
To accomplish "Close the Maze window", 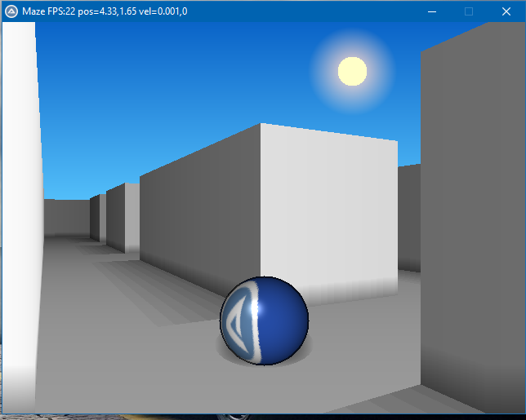I will tap(506, 11).
